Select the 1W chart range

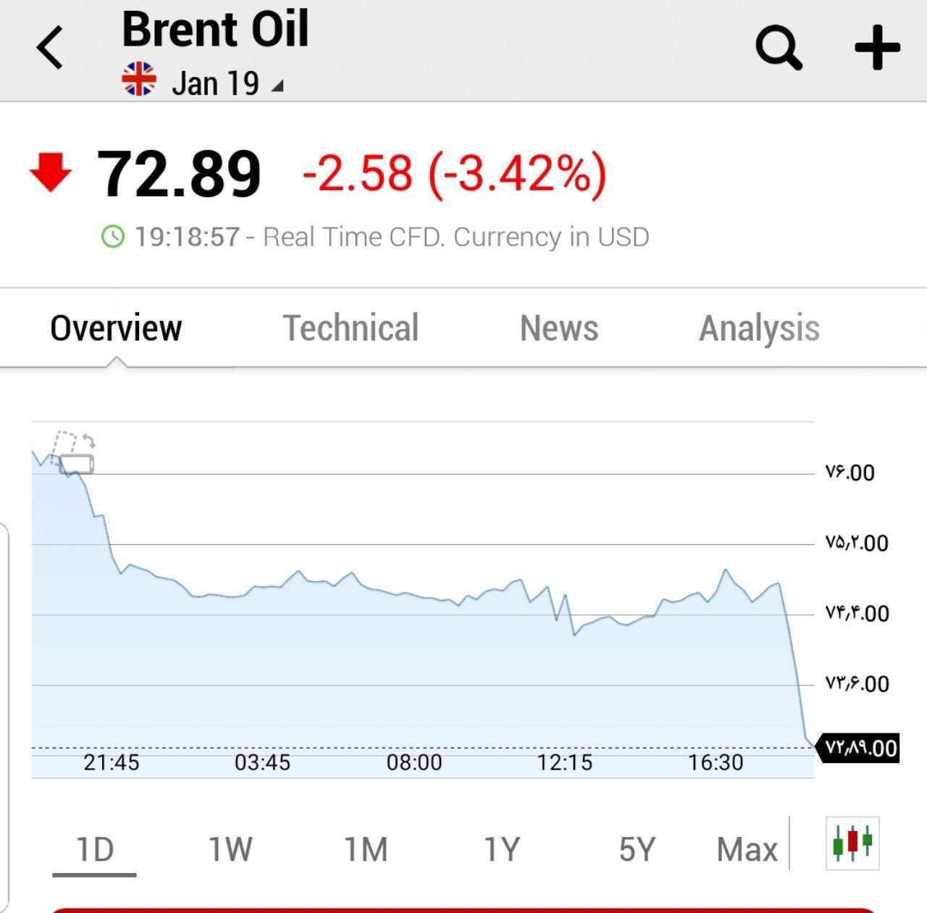(x=230, y=849)
